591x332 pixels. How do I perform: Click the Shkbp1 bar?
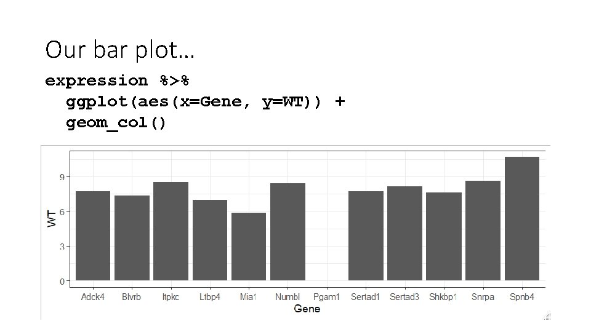443,236
